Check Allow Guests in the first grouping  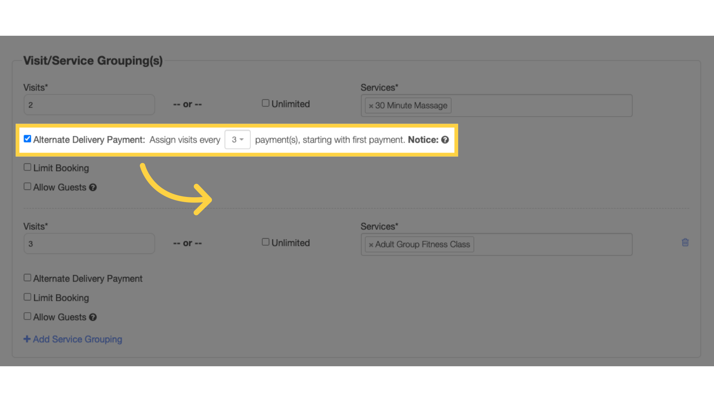click(27, 186)
